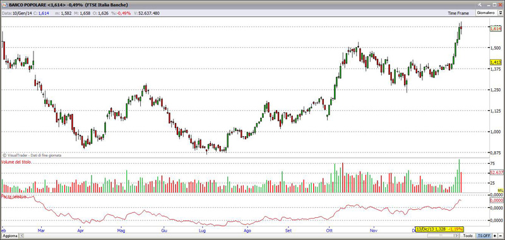
Task: Open the Tools button
Action: coord(468,236)
